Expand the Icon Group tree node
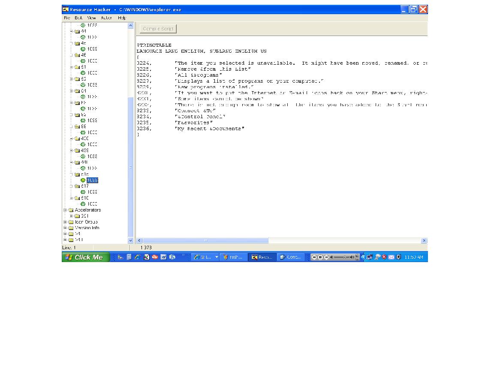The width and height of the screenshot is (494, 370). click(66, 222)
